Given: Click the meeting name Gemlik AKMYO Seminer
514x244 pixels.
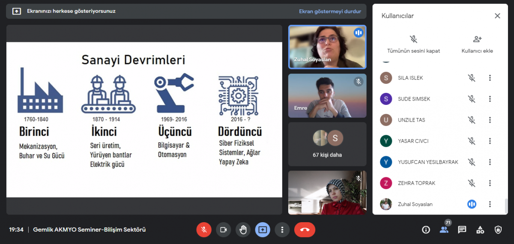Looking at the screenshot, I should 90,230.
